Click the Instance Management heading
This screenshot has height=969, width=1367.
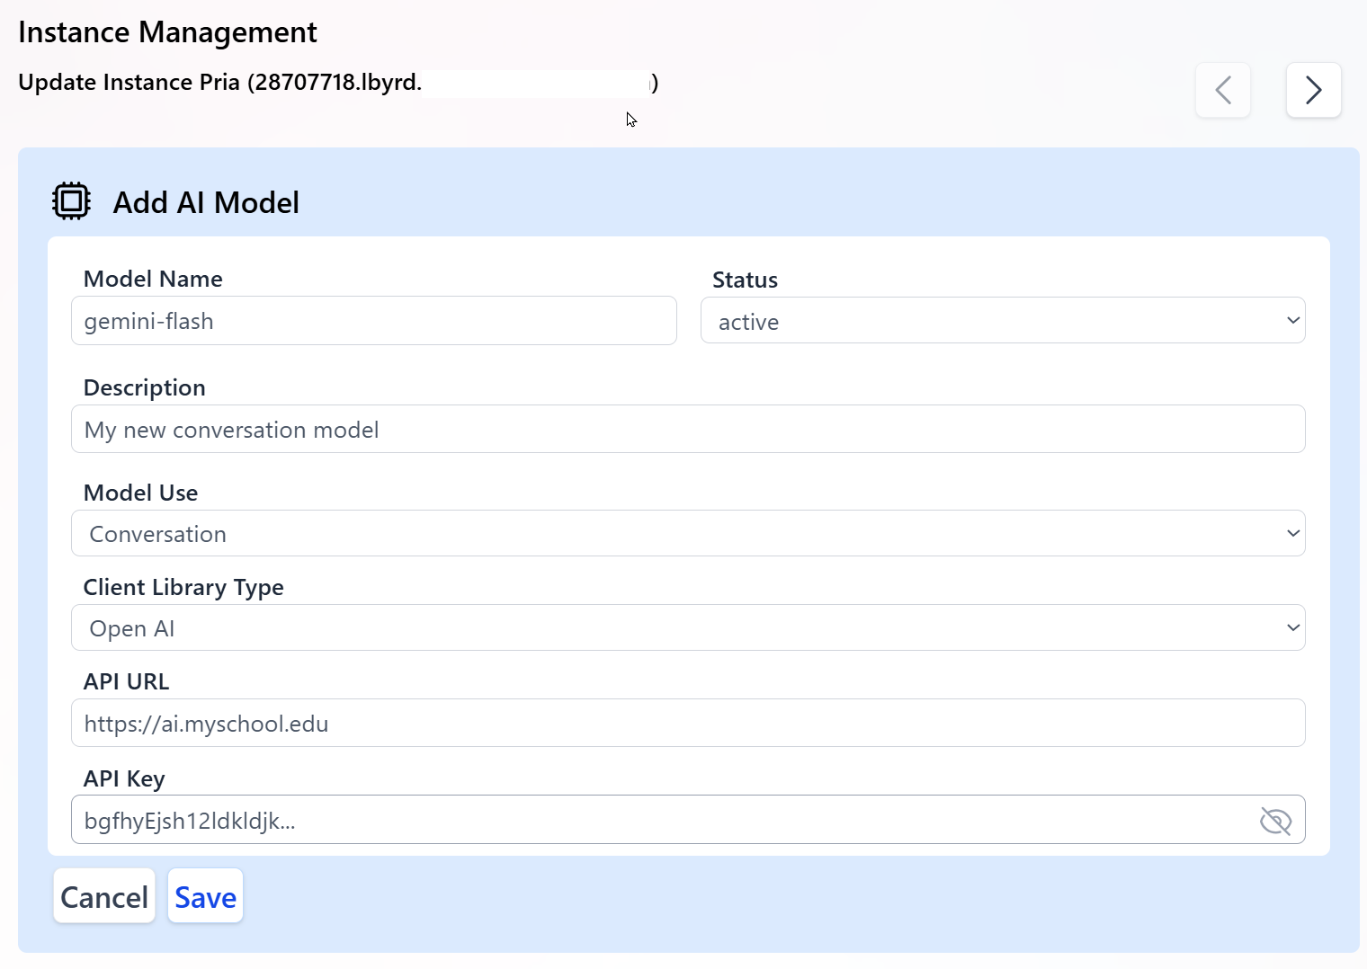click(166, 31)
